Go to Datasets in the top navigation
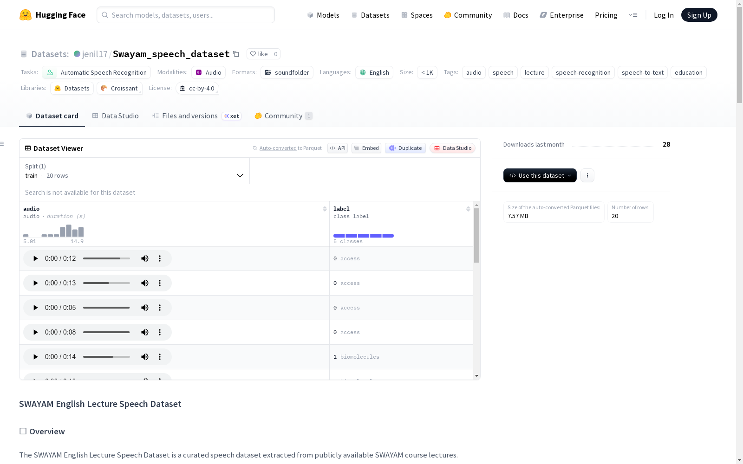 coord(371,15)
